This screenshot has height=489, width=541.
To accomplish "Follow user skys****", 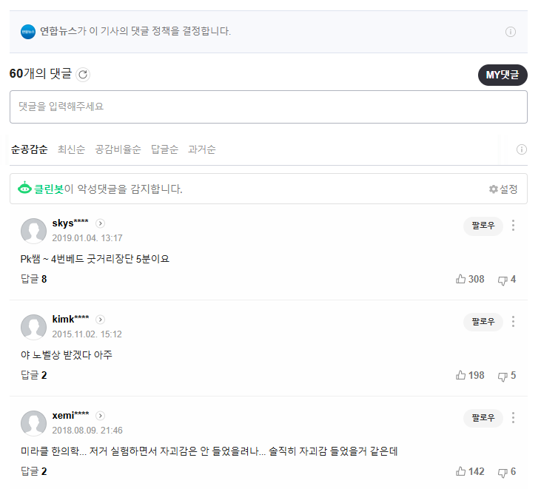I will (483, 226).
